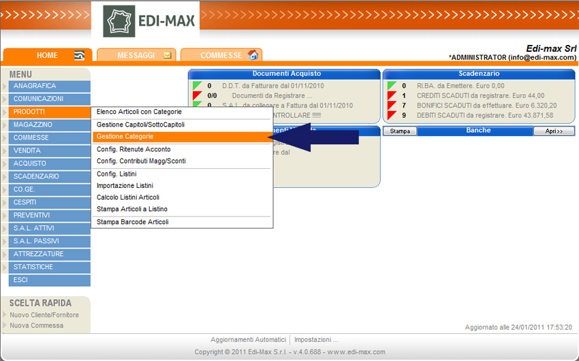Viewport: 579px width, 361px height.
Task: Select Gestione Categorie from the submenu
Action: [x=125, y=137]
